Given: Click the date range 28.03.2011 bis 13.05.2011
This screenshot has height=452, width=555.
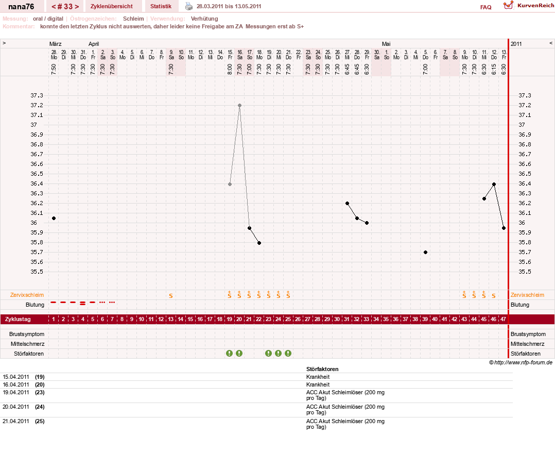Looking at the screenshot, I should coord(229,6).
